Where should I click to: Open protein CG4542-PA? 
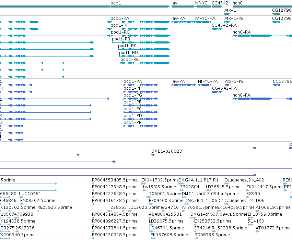click(x=224, y=88)
